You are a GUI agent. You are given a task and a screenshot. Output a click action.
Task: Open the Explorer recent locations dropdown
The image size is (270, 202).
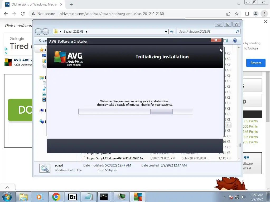pos(51,32)
